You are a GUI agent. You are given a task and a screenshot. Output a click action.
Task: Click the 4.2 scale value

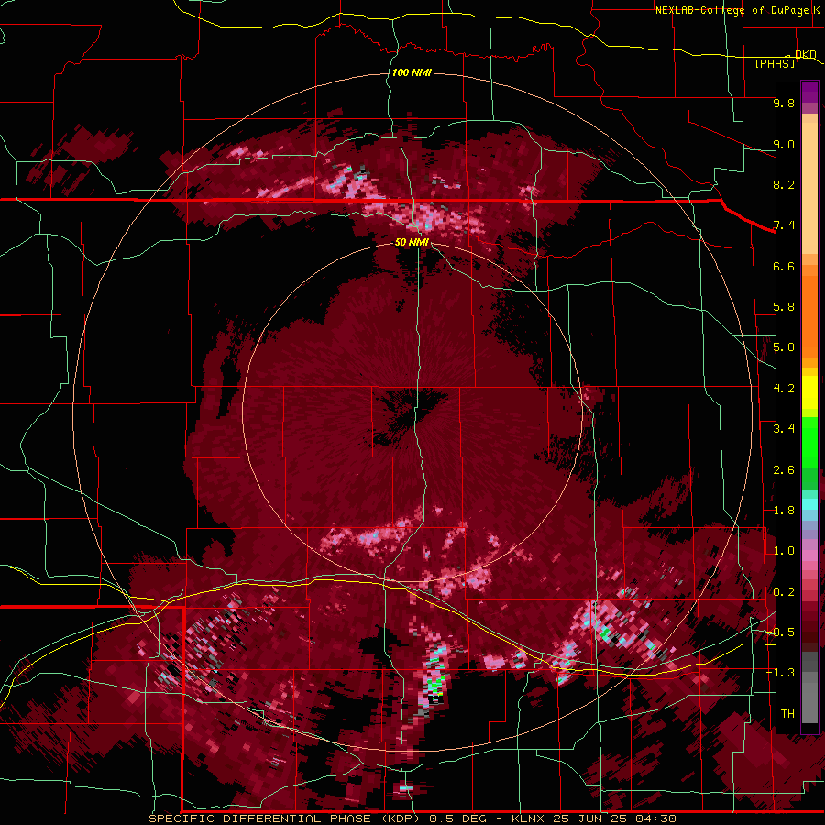pyautogui.click(x=784, y=389)
